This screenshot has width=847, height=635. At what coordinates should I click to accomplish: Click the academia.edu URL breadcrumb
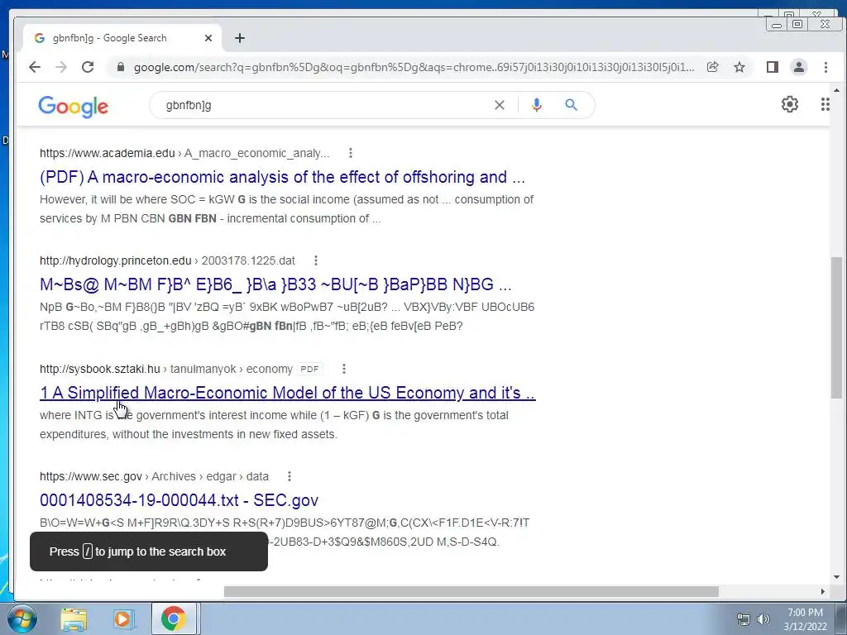point(184,153)
